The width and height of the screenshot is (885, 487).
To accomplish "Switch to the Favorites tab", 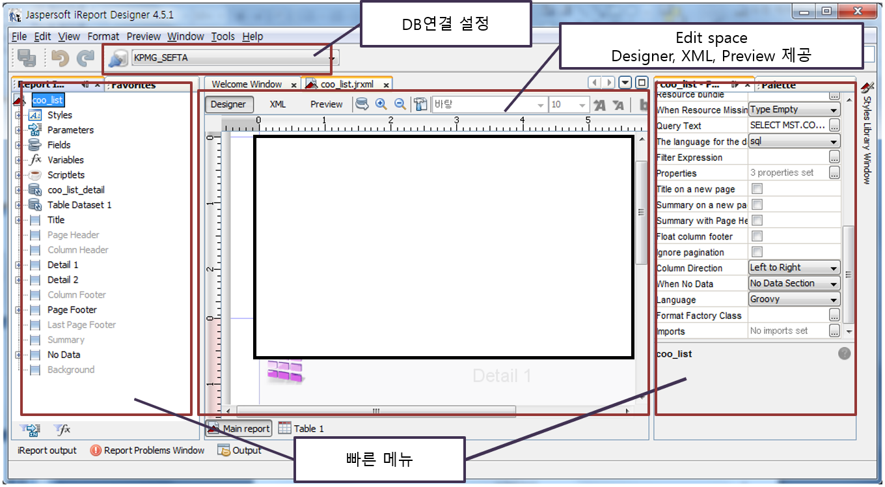I will coord(132,85).
